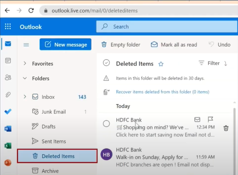Click the 11:59 AM timestamp

tap(206, 157)
